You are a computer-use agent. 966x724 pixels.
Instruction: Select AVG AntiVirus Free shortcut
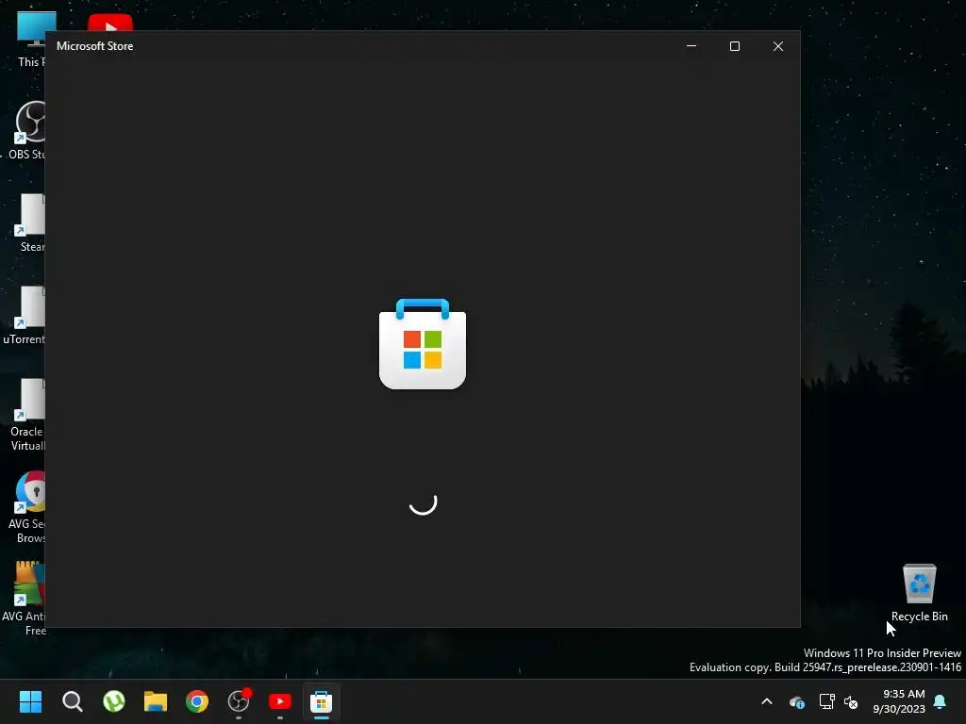[25, 599]
